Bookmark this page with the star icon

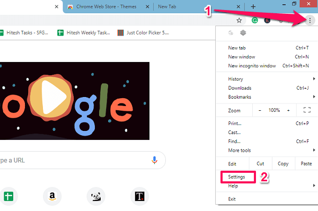click(x=239, y=20)
